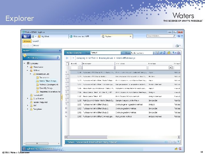Refresh the All Folders tree
This screenshot has height=154, width=205.
point(58,58)
